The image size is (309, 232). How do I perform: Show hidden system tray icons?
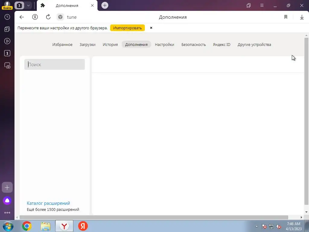coord(256,226)
